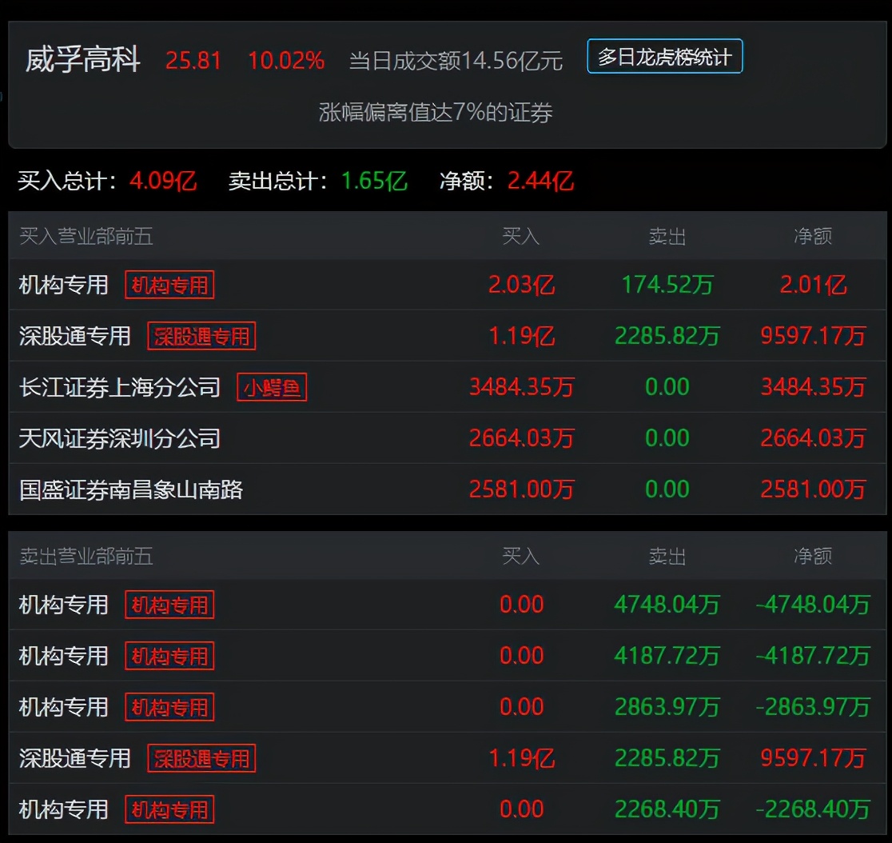Image resolution: width=892 pixels, height=843 pixels.
Task: Select the price 25.81
Action: coord(193,60)
